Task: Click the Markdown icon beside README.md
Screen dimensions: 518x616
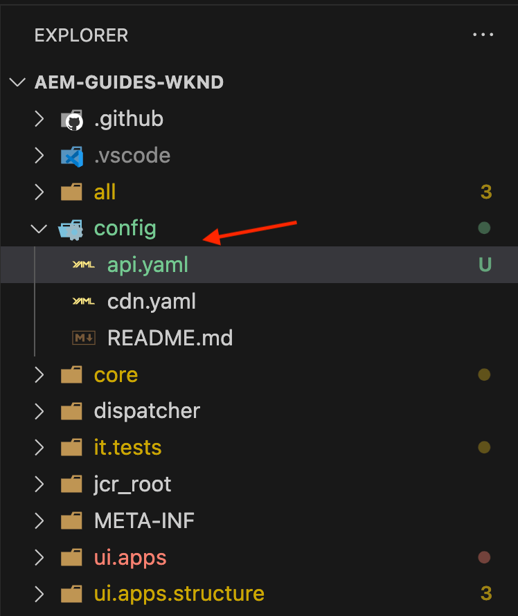Action: click(x=84, y=338)
